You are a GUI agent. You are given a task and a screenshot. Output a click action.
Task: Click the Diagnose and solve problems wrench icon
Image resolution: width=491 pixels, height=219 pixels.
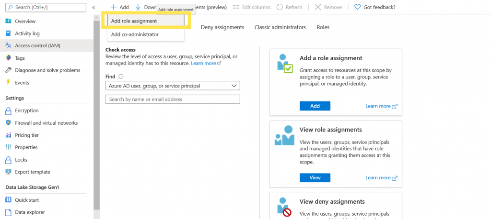[x=9, y=70]
